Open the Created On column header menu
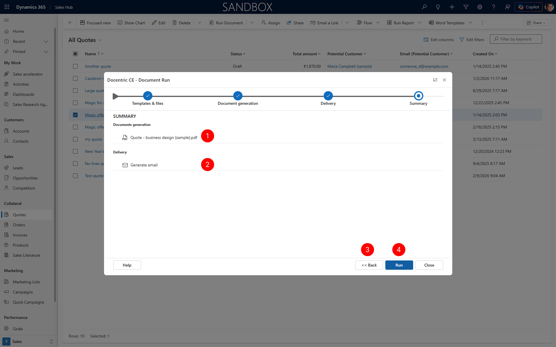This screenshot has height=347, width=556. pyautogui.click(x=485, y=54)
